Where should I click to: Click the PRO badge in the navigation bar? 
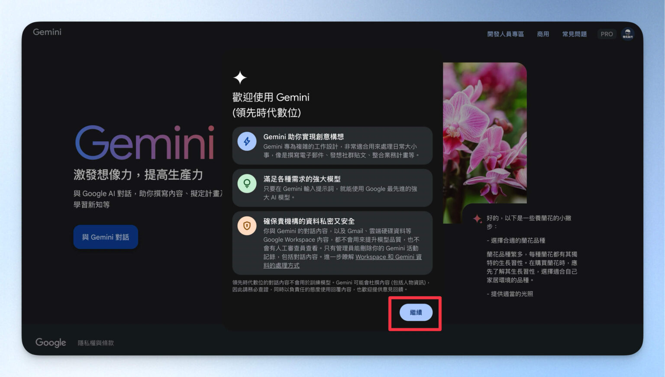click(x=607, y=34)
